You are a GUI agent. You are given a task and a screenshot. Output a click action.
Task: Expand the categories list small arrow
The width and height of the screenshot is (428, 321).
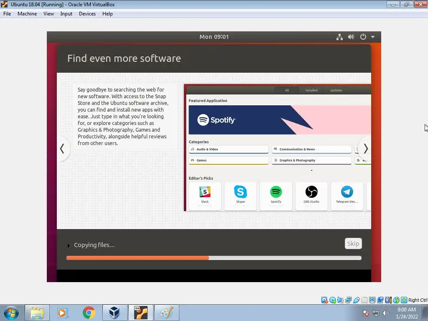pos(311,171)
